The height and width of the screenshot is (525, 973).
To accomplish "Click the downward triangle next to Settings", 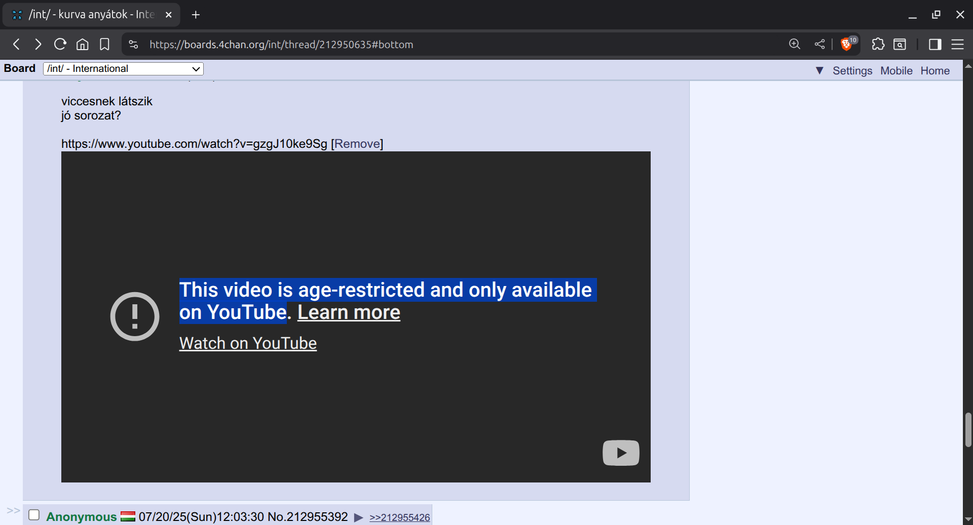I will (819, 70).
